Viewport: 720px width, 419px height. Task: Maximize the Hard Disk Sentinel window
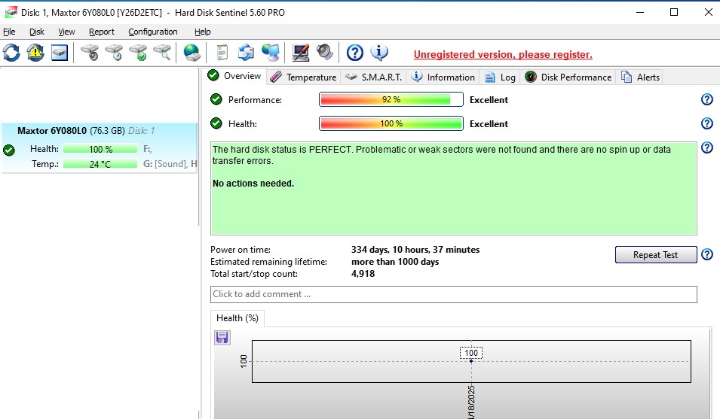coord(673,12)
